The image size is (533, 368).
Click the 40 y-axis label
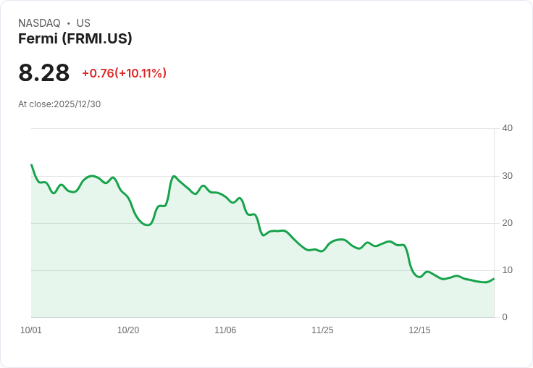[507, 128]
